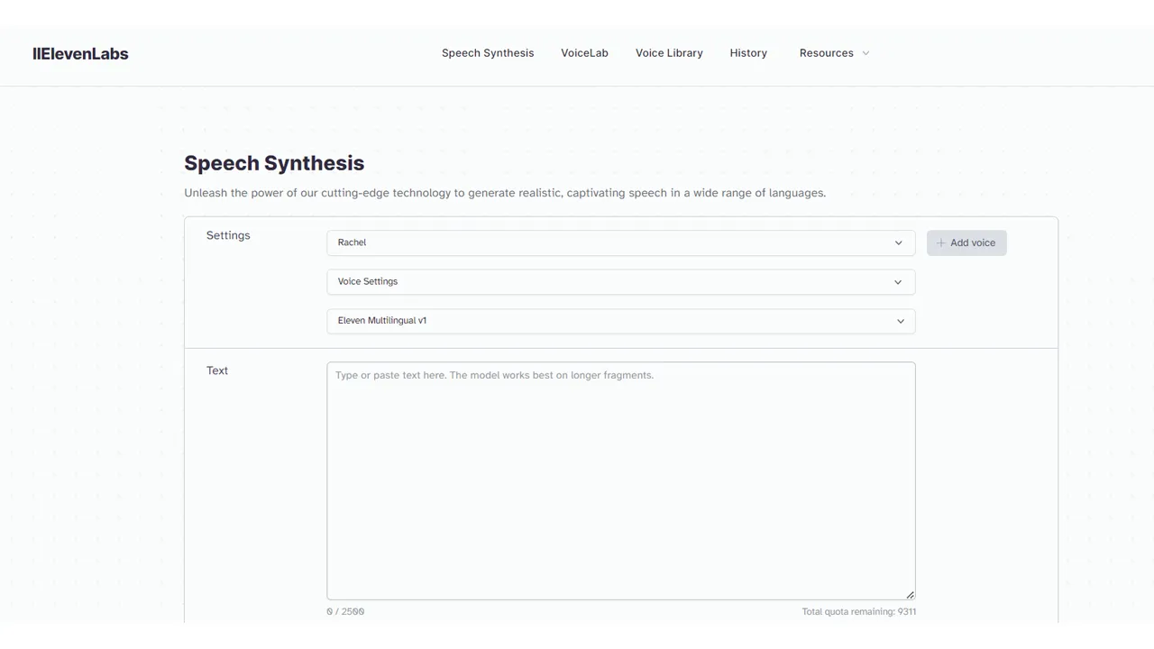This screenshot has width=1154, height=649.
Task: Expand the Resources menu
Action: coord(834,53)
